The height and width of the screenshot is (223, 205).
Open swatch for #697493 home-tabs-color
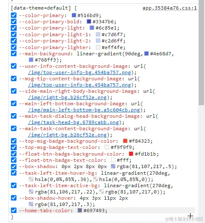80,211
